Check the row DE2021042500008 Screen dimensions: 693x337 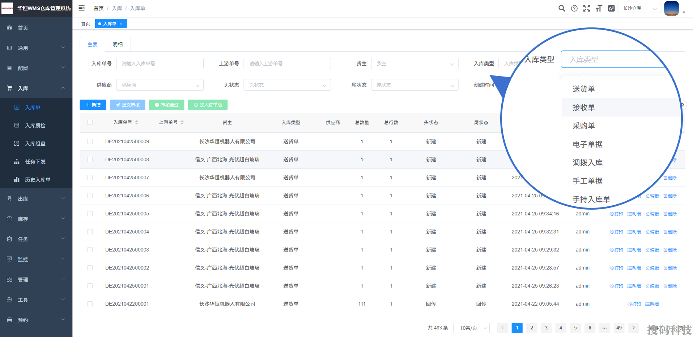90,159
